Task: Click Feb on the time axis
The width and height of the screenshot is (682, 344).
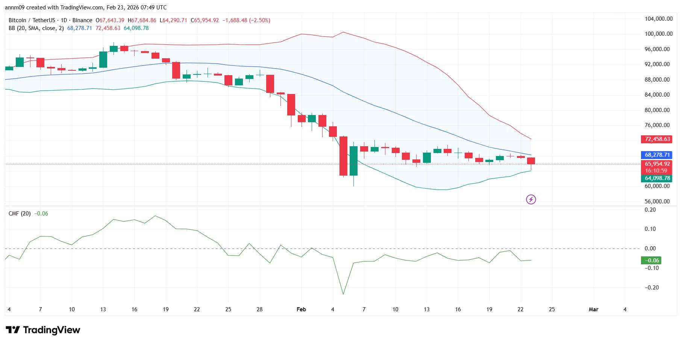Action: point(301,309)
